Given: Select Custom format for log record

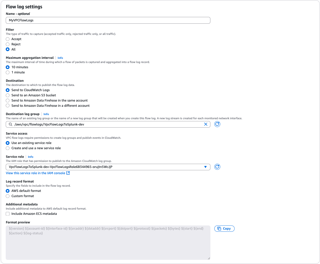Looking at the screenshot, I should tap(8, 196).
